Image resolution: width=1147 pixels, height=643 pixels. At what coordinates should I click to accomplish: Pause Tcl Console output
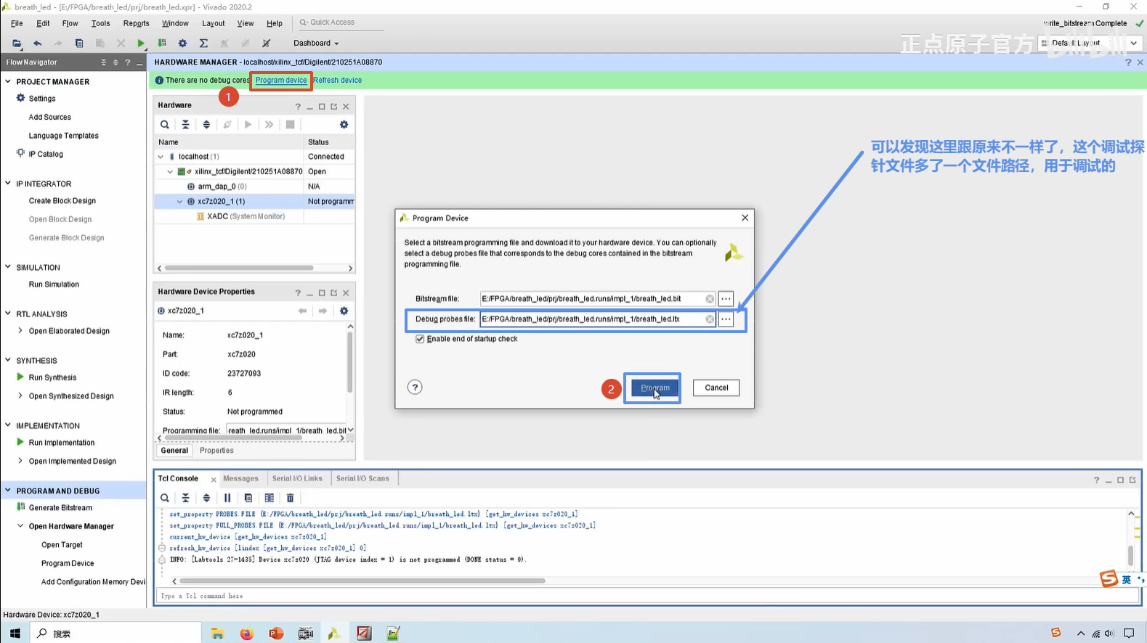[x=227, y=498]
